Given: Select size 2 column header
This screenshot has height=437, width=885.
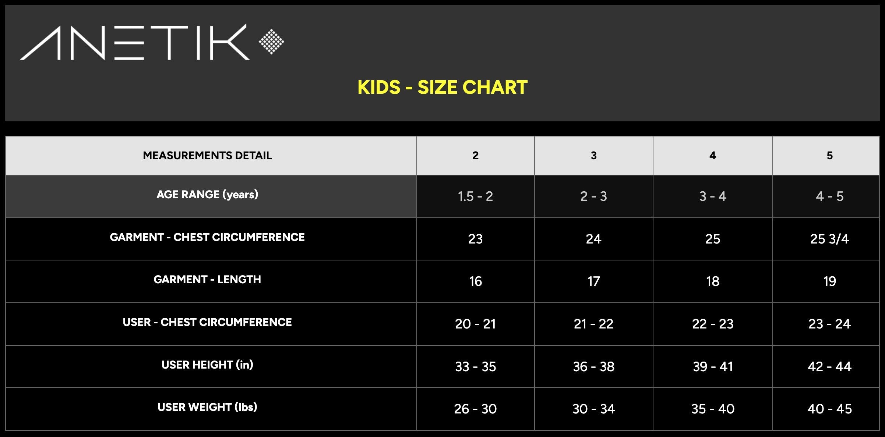Looking at the screenshot, I should 476,156.
